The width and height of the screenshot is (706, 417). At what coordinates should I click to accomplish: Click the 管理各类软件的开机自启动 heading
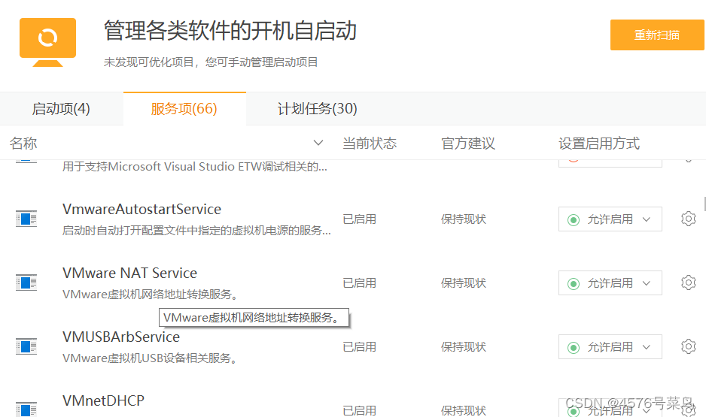230,31
